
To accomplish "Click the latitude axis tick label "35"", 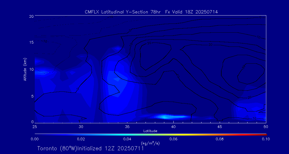I will (x=127, y=127).
